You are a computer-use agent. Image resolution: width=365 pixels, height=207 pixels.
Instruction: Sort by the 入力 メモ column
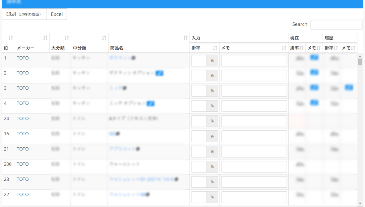(x=254, y=48)
